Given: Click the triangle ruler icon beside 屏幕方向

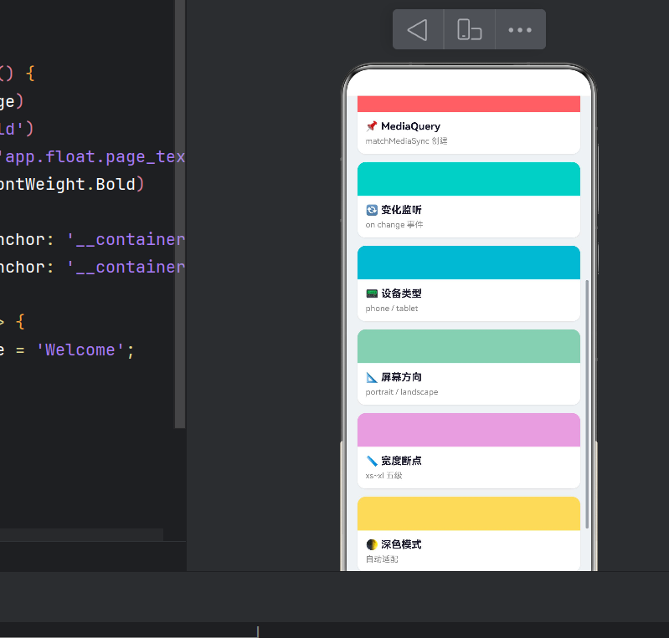Looking at the screenshot, I should (372, 377).
